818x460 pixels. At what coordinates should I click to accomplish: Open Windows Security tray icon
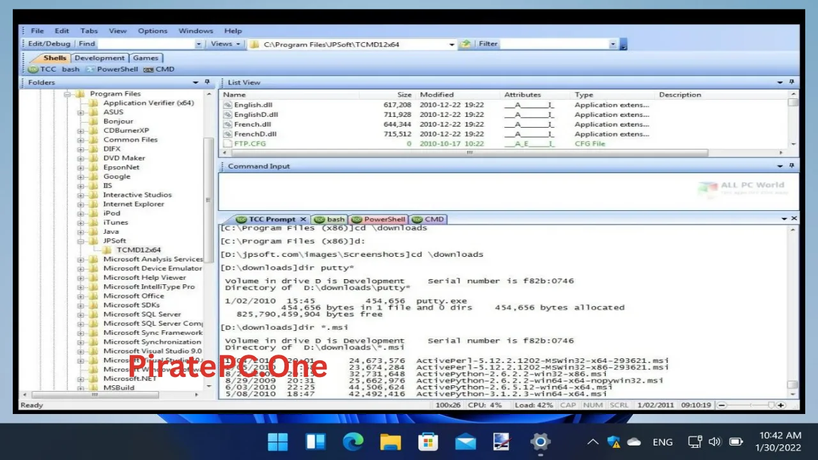(x=614, y=441)
